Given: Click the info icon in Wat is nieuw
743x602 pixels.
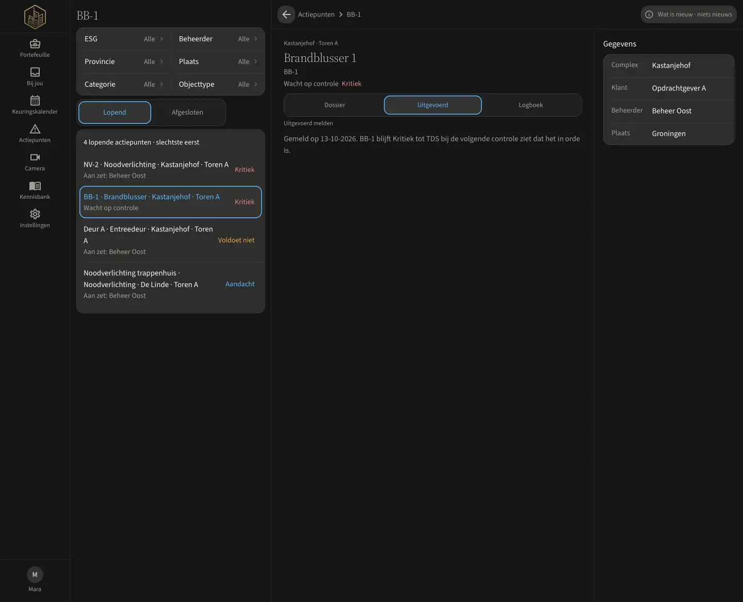Looking at the screenshot, I should coord(649,14).
